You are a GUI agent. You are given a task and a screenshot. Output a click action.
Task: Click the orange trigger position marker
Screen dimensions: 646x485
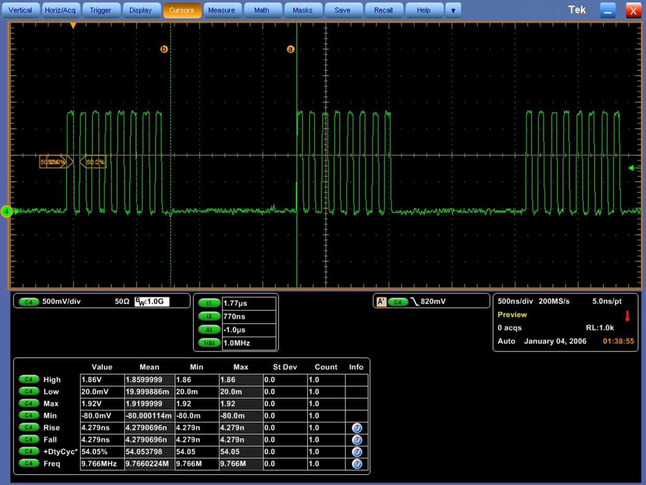click(73, 25)
